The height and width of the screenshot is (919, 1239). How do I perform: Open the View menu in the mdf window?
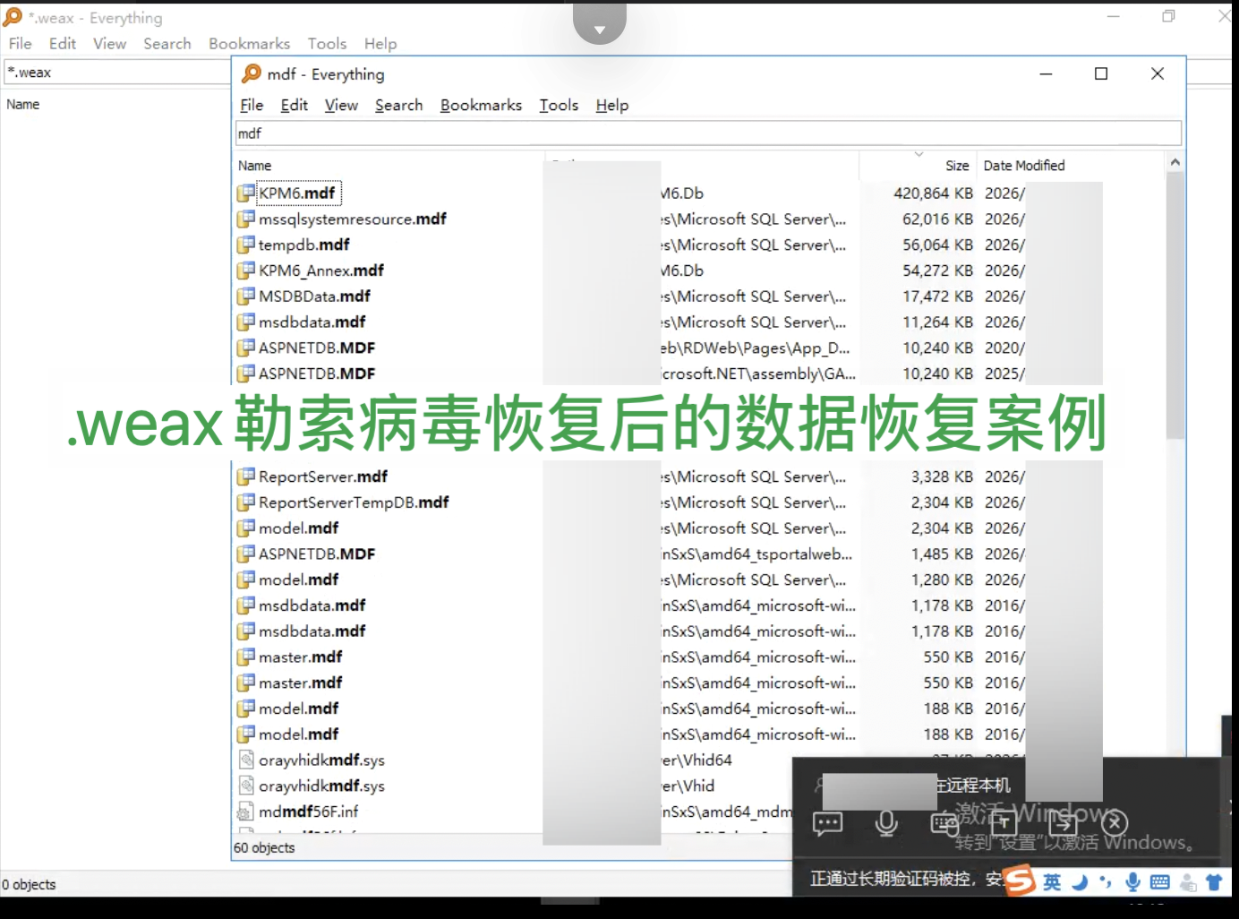tap(341, 105)
